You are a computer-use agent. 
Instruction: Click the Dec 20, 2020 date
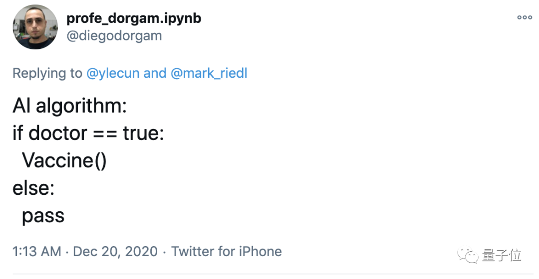pos(115,251)
